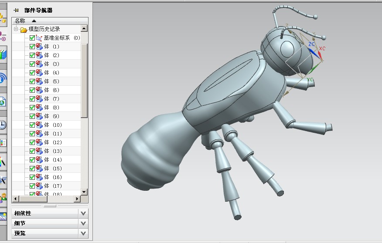382x243 pixels.
Task: Open the colored list icon sidebar tab
Action: point(3,143)
